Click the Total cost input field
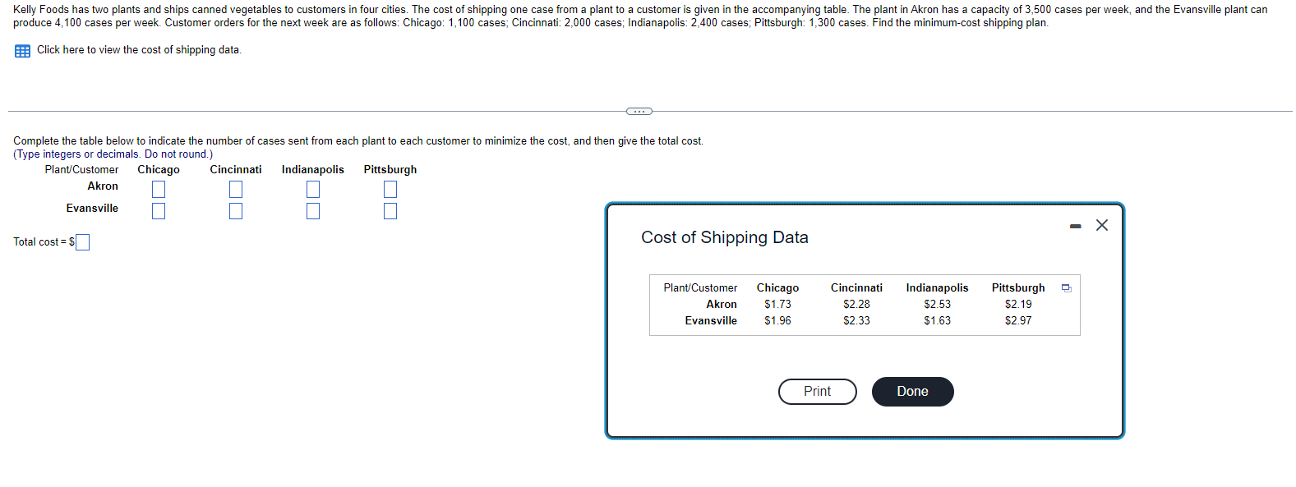The image size is (1296, 487). coord(83,242)
